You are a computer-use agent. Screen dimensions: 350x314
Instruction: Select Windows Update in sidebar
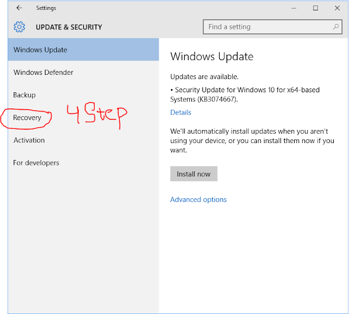(83, 50)
